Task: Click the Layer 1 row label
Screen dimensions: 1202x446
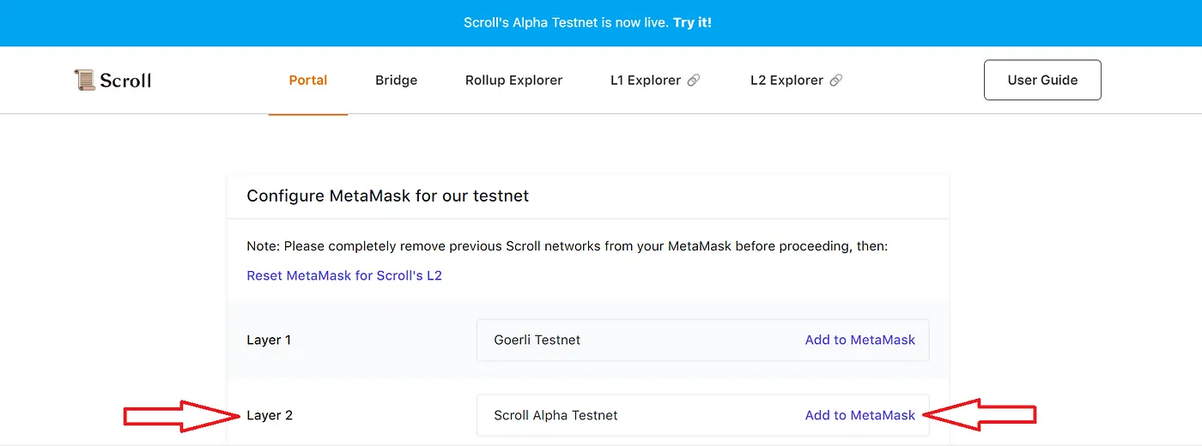Action: [269, 340]
